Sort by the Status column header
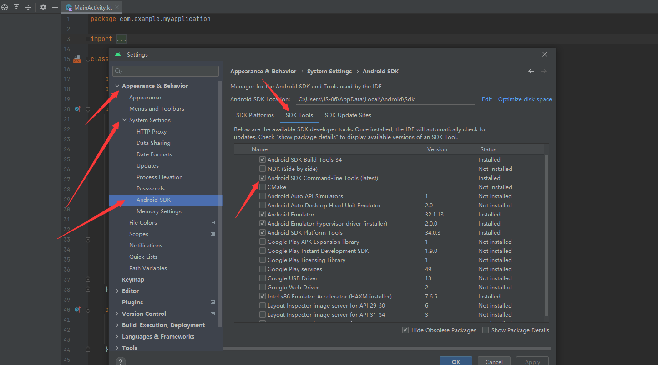Image resolution: width=658 pixels, height=365 pixels. [x=510, y=149]
